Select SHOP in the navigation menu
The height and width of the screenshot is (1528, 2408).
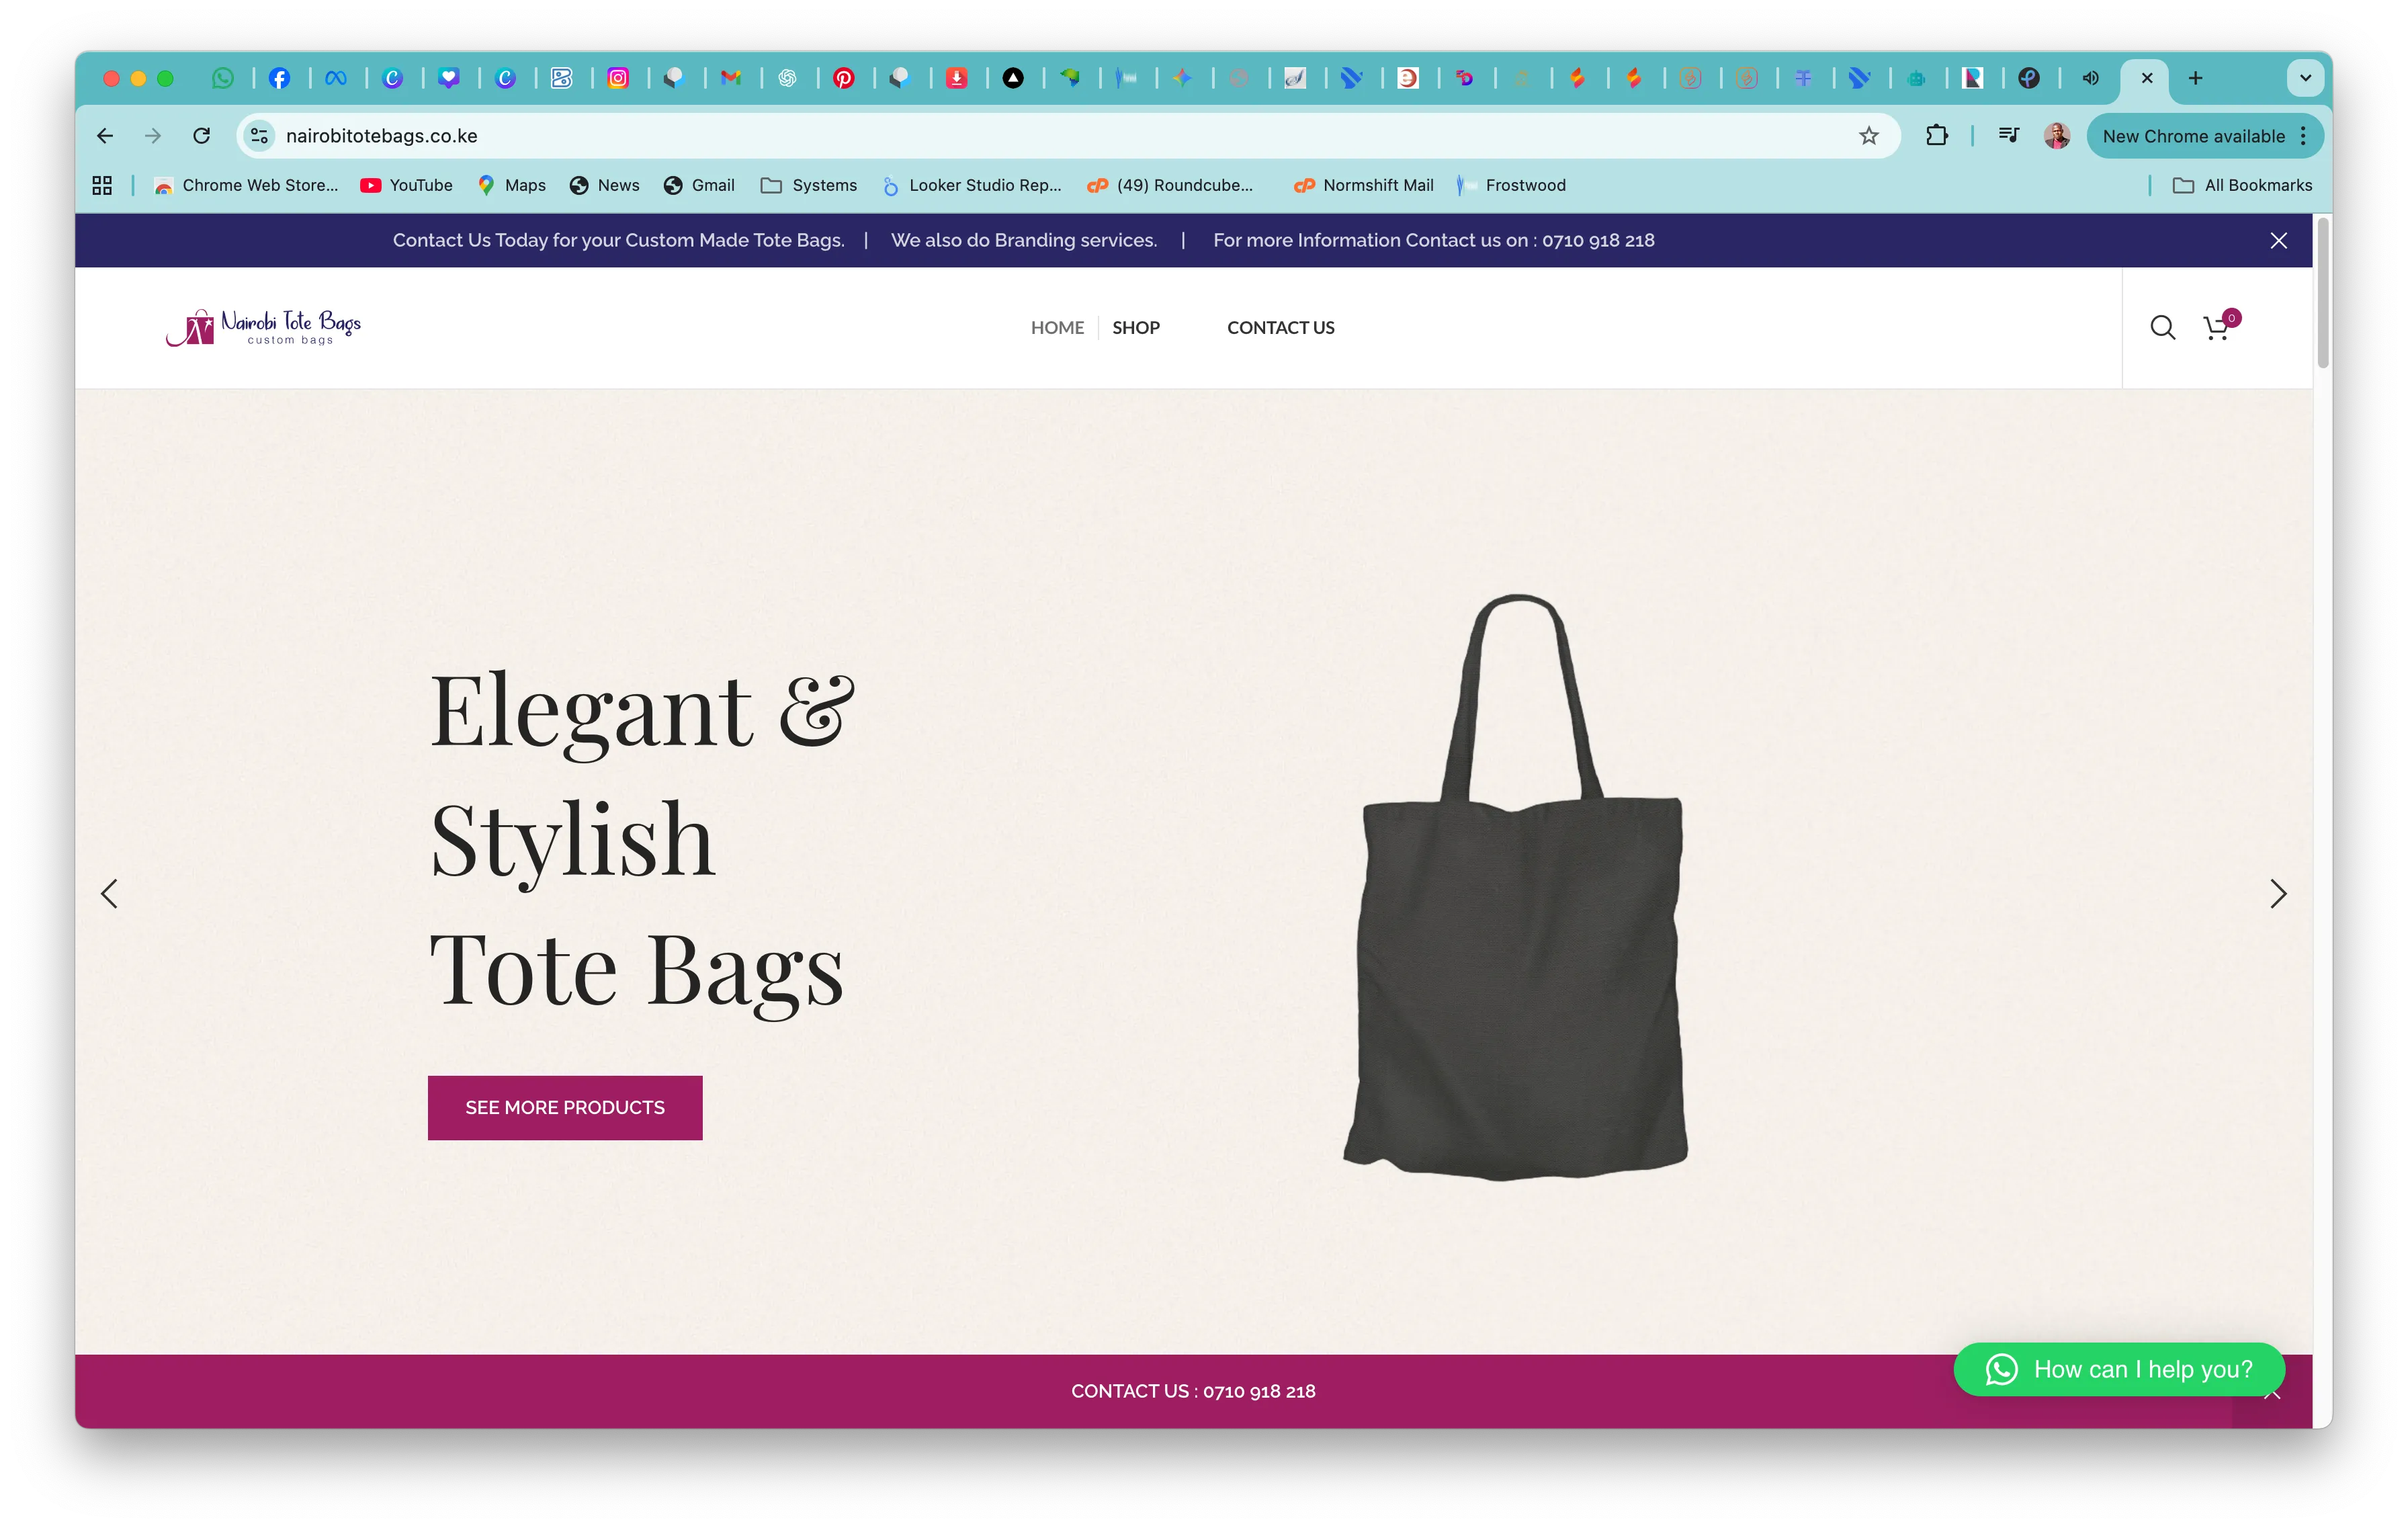[1136, 327]
